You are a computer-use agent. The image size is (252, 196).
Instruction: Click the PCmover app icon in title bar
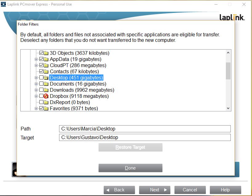pos(3,4)
